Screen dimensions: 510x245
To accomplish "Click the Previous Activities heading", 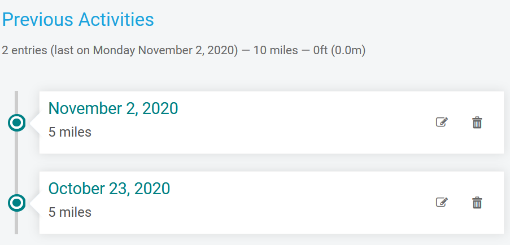I will click(x=78, y=20).
